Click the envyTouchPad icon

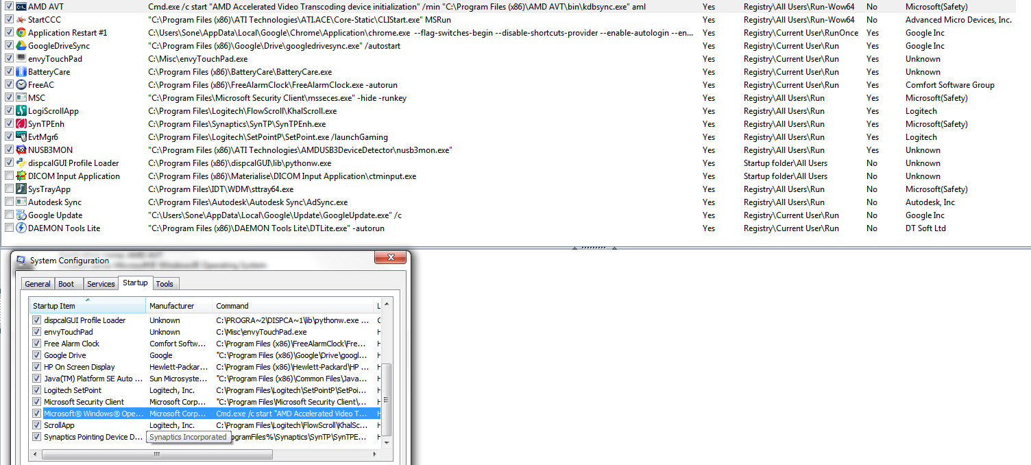(x=21, y=59)
